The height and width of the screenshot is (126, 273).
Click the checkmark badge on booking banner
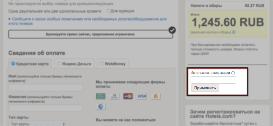[172, 30]
